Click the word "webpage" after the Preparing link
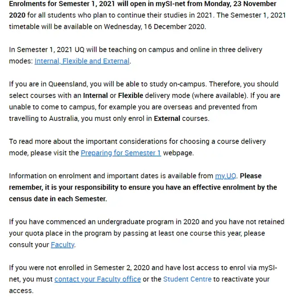The width and height of the screenshot is (286, 297). (178, 153)
